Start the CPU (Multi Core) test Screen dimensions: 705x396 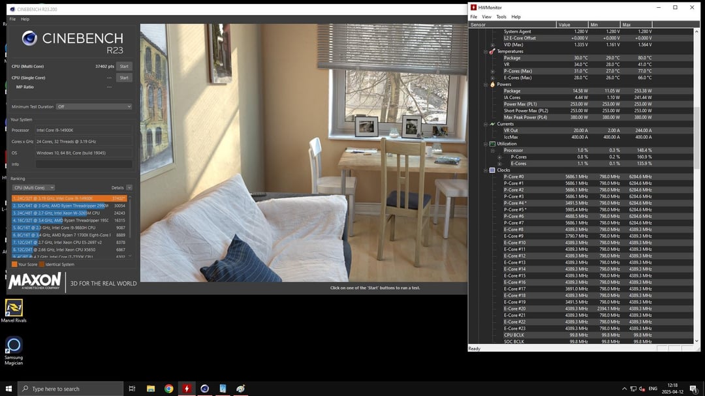(x=124, y=66)
